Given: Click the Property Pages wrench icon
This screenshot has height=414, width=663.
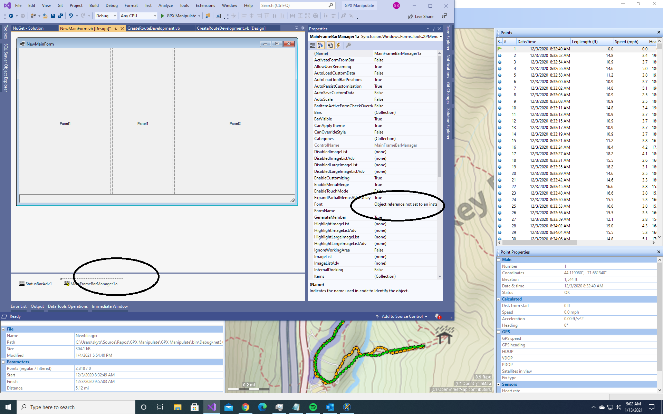Looking at the screenshot, I should point(348,45).
